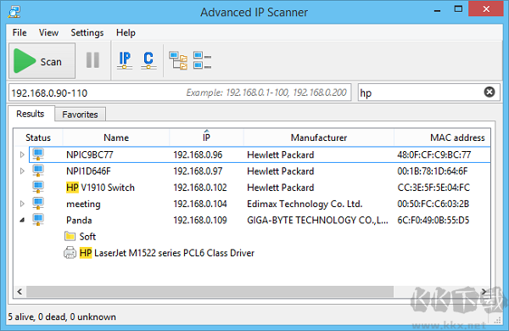Click Edimax Technology Co. Ltd. manufacturer cell
The height and width of the screenshot is (331, 509).
pyautogui.click(x=305, y=204)
